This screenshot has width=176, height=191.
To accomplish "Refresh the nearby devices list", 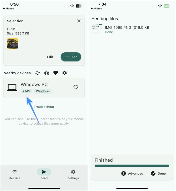I will pos(37,73).
